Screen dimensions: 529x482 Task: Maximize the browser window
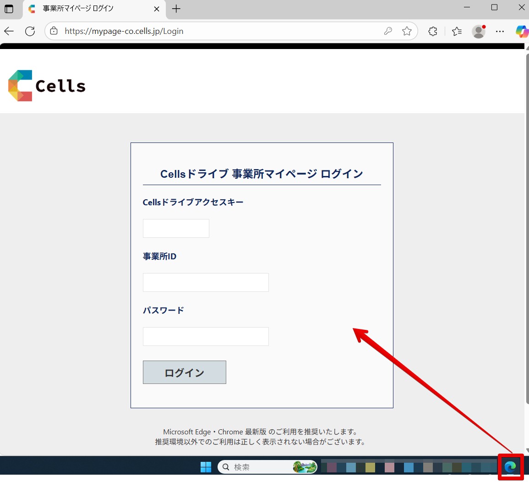point(494,7)
